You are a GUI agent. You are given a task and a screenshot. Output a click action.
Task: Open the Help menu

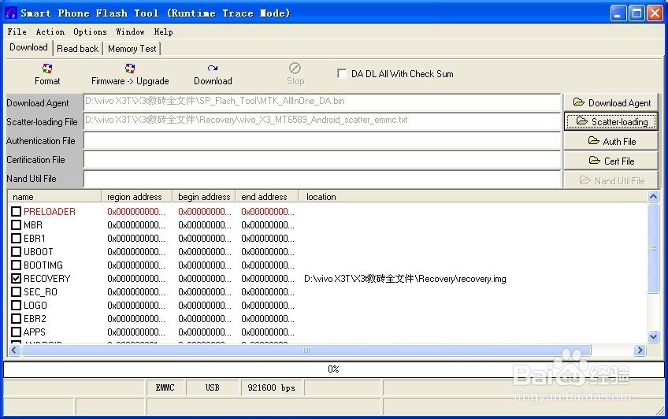click(x=163, y=32)
